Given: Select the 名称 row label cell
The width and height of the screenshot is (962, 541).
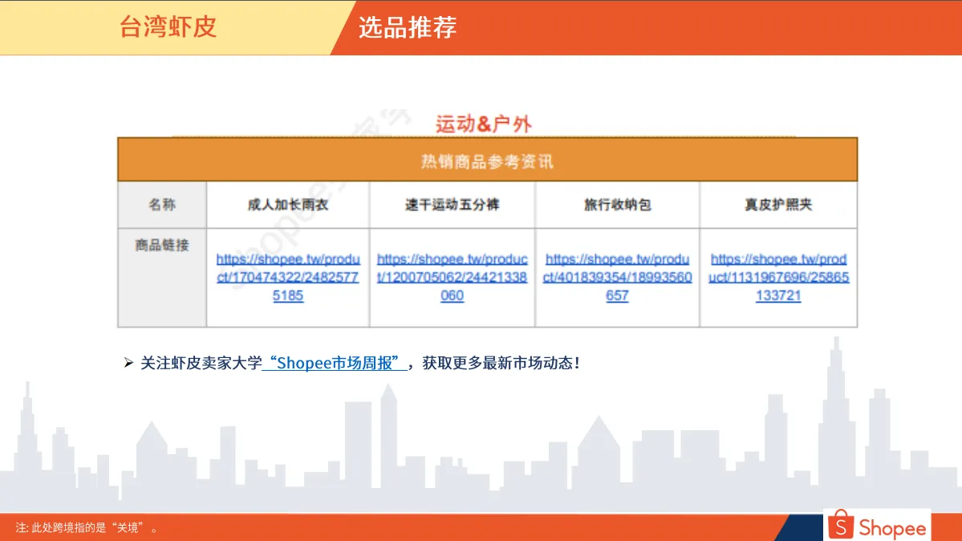Looking at the screenshot, I should (x=162, y=205).
